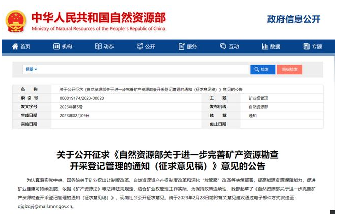This screenshot has width=340, height=218.
Task: Click the 数据 bar chart icon
Action: coord(264,47)
